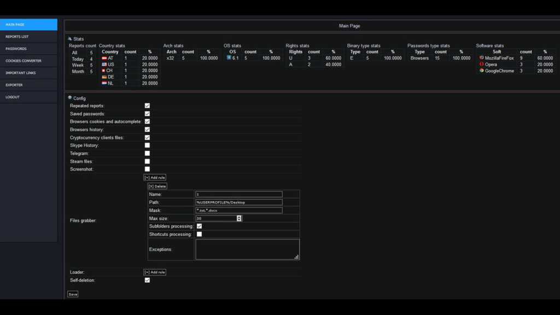Enable the Shortcuts processing checkbox
560x315 pixels.
199,234
